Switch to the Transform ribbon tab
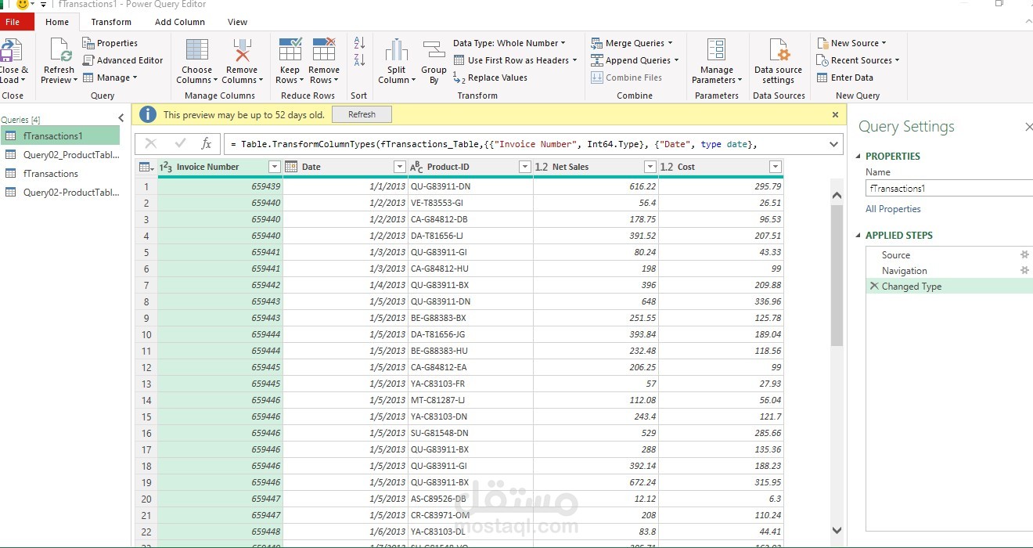This screenshot has width=1033, height=548. pyautogui.click(x=111, y=22)
